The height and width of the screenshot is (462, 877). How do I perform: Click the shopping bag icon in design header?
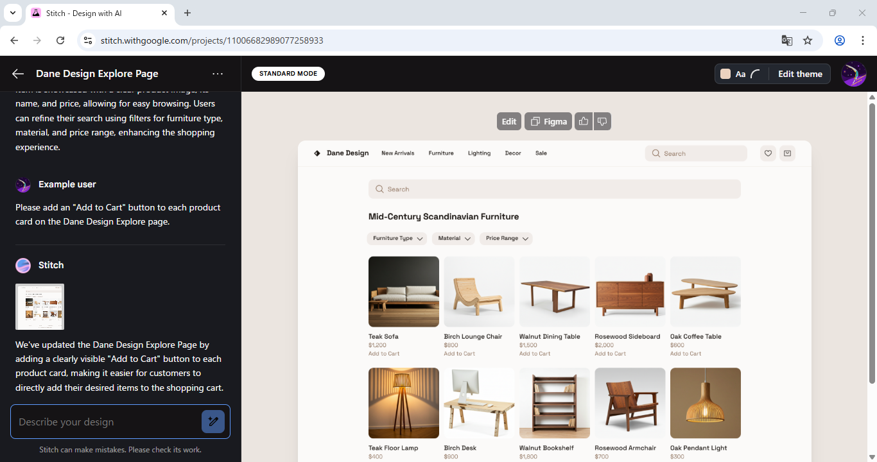pyautogui.click(x=788, y=153)
